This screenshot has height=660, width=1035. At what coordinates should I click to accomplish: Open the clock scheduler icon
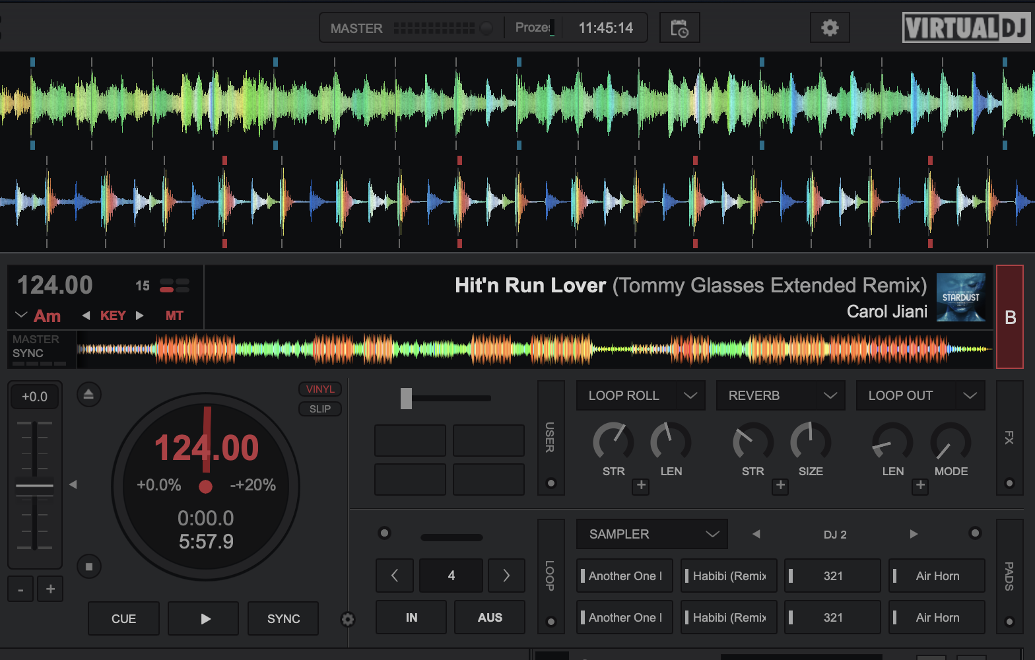point(679,28)
